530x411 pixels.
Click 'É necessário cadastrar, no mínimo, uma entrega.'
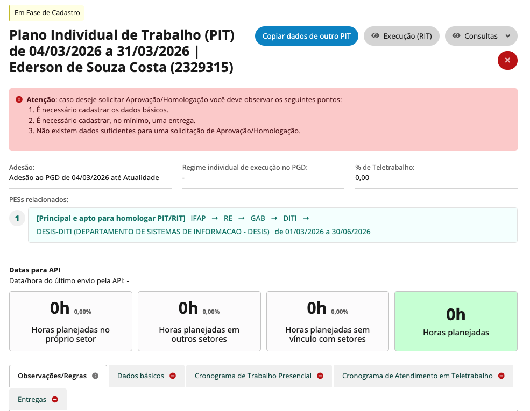coord(116,120)
